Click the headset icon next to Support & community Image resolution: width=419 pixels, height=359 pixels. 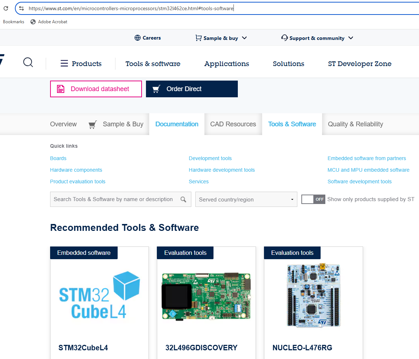click(284, 37)
